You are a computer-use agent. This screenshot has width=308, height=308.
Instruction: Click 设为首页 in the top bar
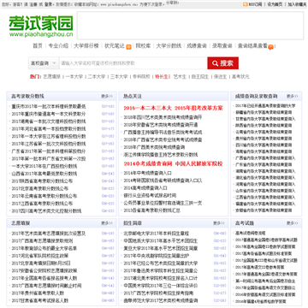pos(275,4)
